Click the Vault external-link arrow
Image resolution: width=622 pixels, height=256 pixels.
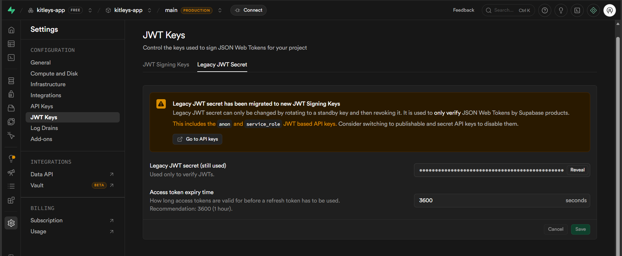click(112, 185)
